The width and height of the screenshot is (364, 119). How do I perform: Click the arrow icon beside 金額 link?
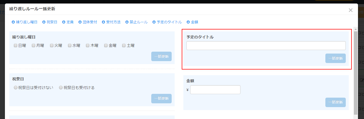(x=188, y=22)
